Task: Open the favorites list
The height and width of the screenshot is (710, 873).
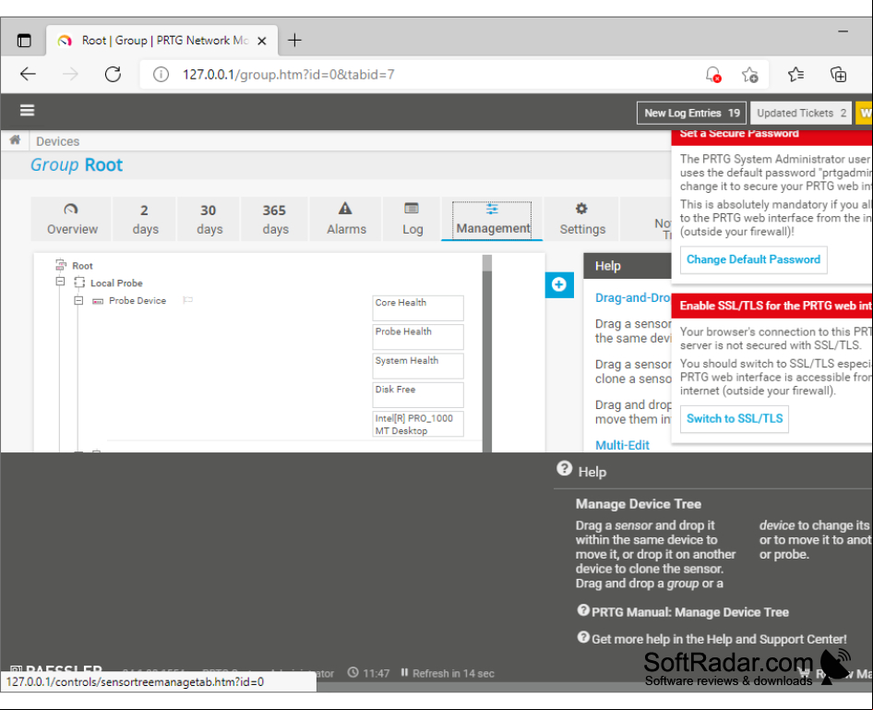Action: (x=795, y=74)
